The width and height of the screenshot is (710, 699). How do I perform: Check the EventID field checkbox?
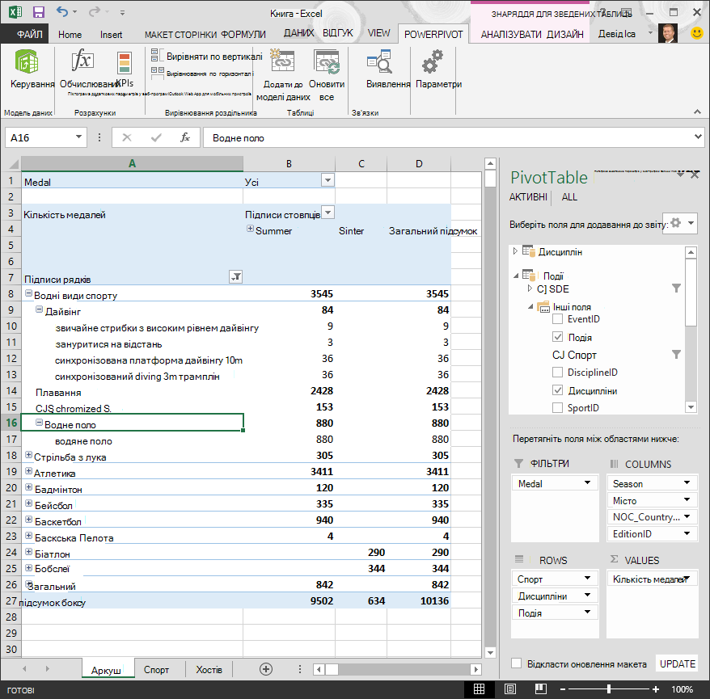coord(558,319)
